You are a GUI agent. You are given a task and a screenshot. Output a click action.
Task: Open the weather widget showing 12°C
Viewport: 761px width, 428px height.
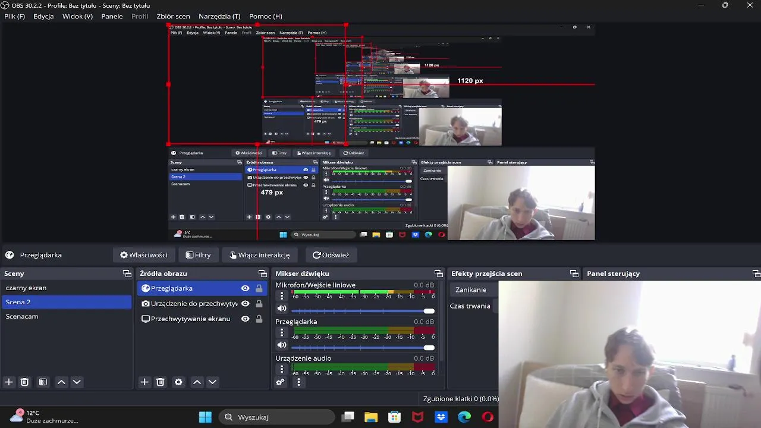point(43,417)
